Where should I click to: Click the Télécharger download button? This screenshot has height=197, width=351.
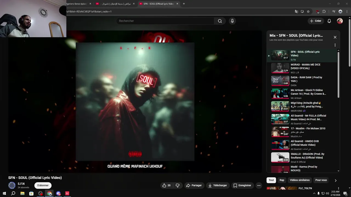click(218, 186)
